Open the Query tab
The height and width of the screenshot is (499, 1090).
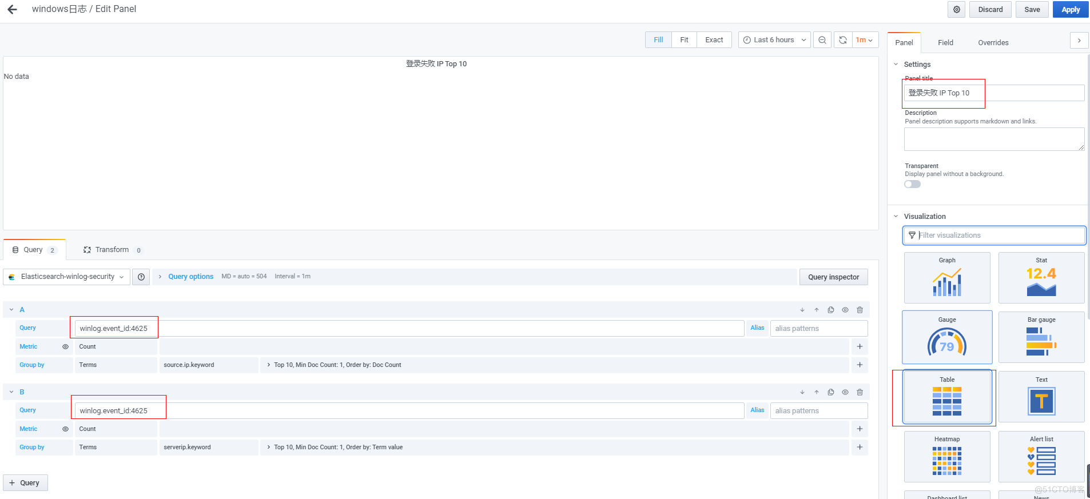point(34,250)
